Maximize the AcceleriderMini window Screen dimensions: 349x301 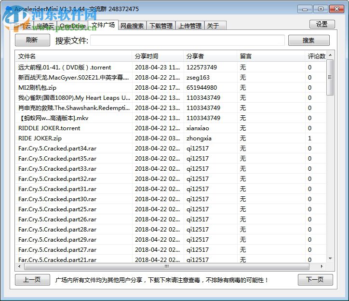point(321,9)
